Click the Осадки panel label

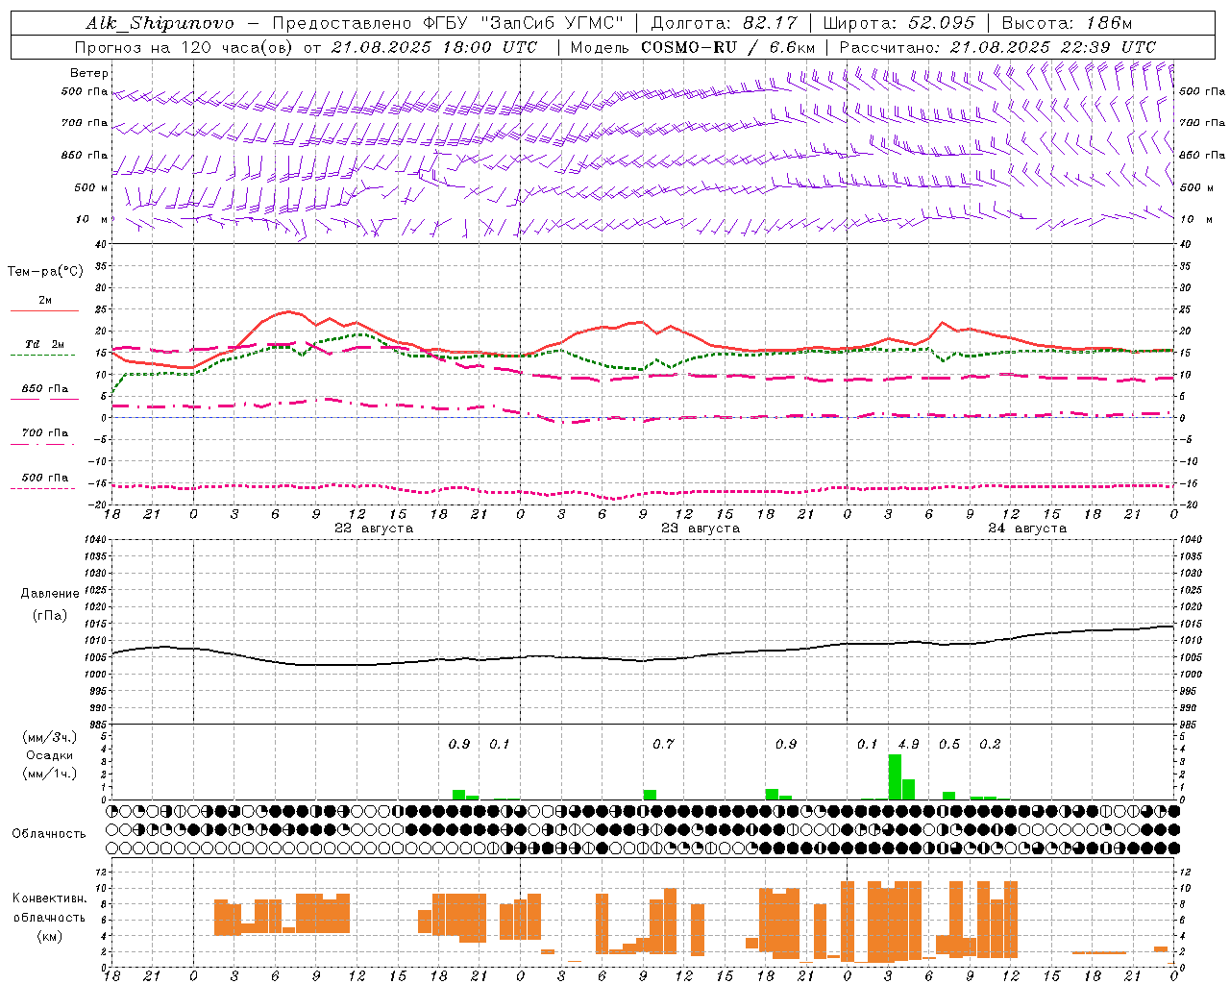50,755
